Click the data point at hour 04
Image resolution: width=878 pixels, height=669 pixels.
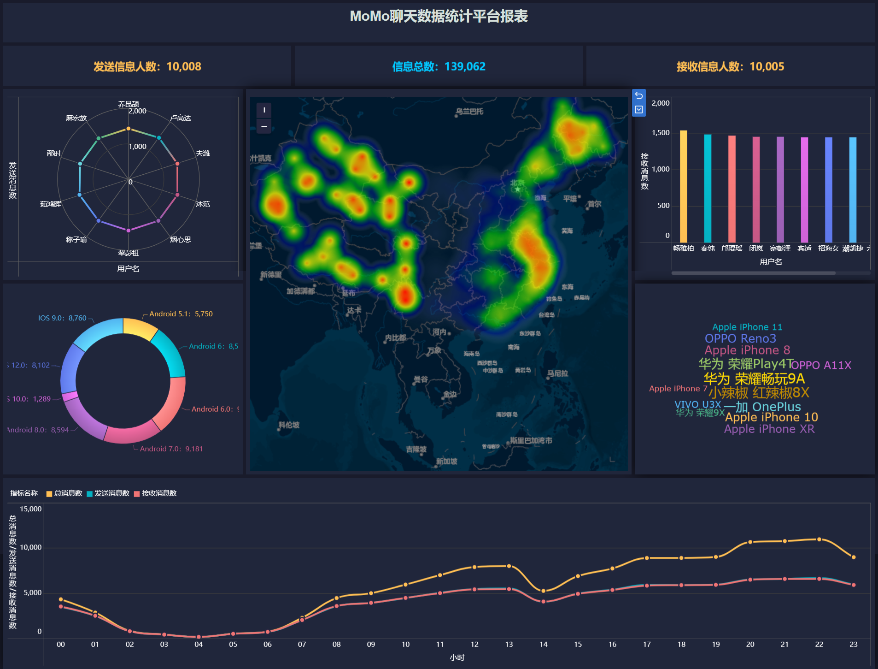[x=199, y=637]
